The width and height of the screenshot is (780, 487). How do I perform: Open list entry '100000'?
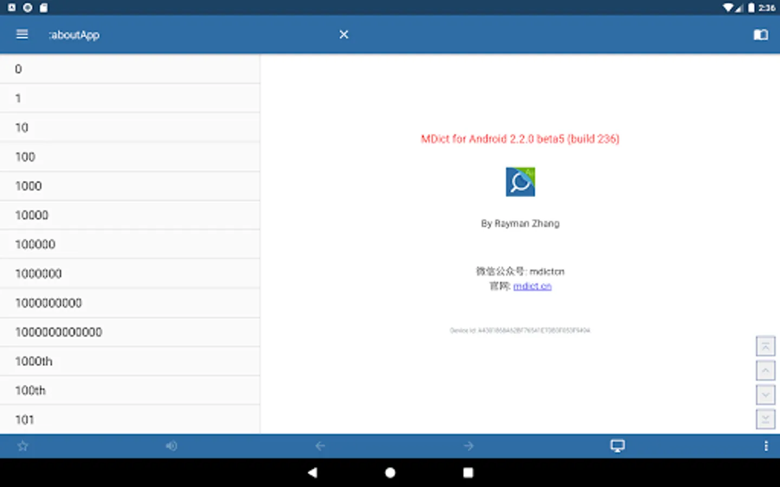(x=130, y=245)
